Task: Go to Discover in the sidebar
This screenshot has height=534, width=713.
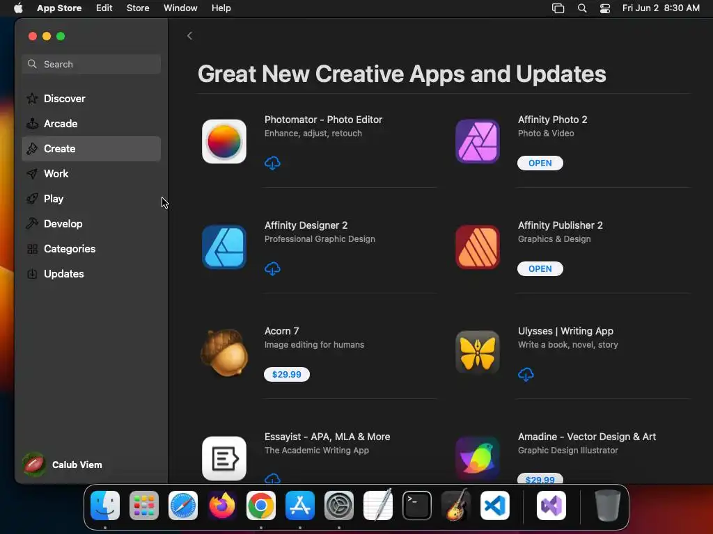Action: pos(91,99)
